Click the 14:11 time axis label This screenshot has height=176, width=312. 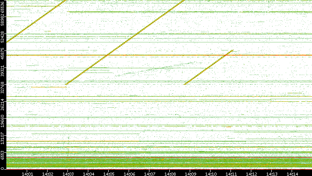[231, 174]
